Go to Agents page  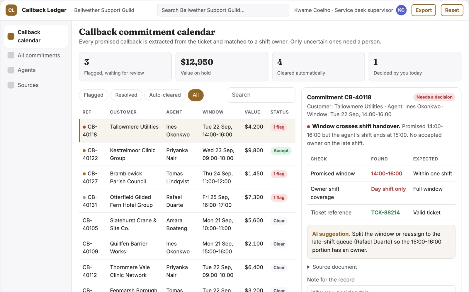[36, 70]
